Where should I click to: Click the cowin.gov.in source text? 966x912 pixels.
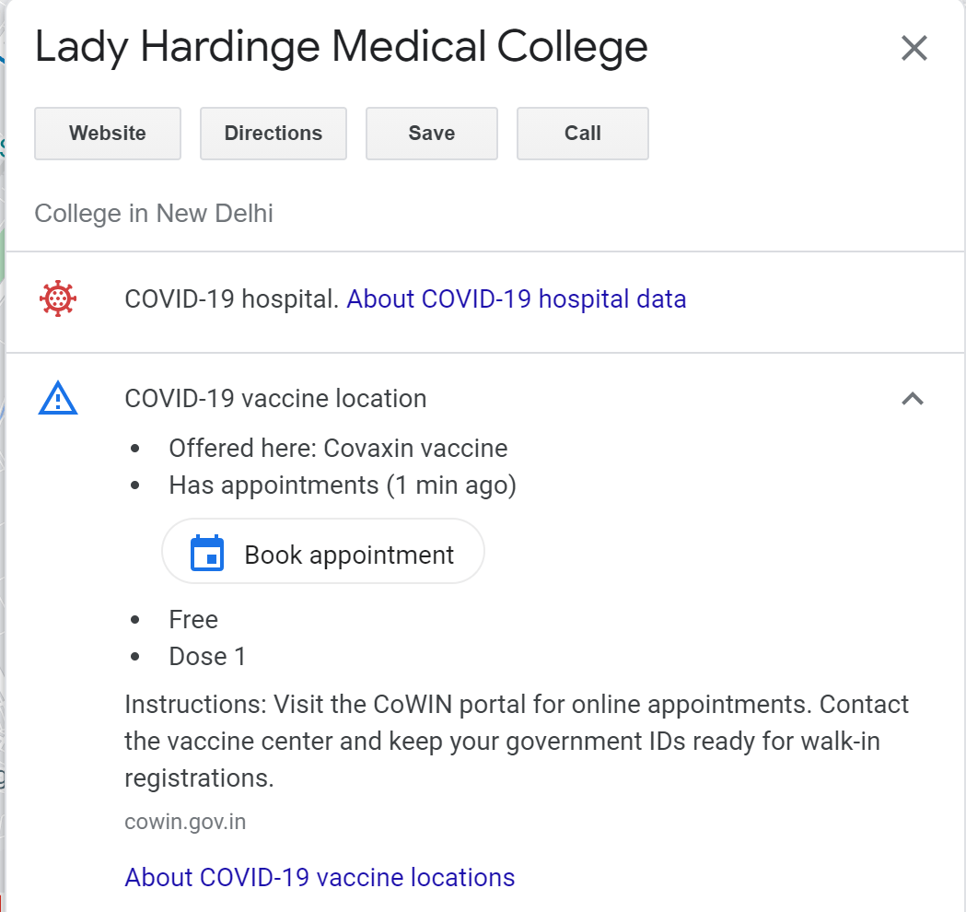pos(185,822)
